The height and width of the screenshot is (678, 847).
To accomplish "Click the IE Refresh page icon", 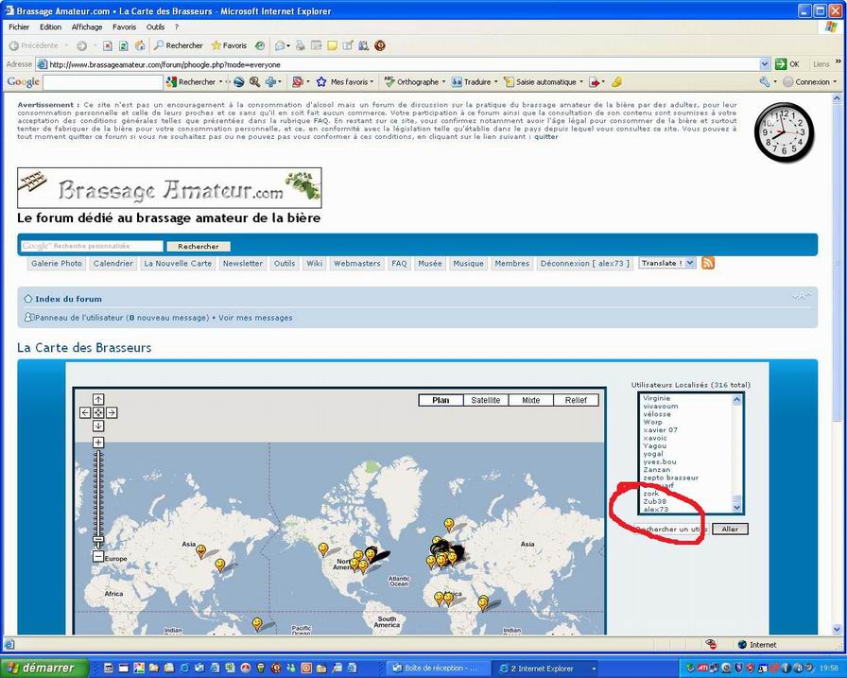I will click(x=123, y=46).
